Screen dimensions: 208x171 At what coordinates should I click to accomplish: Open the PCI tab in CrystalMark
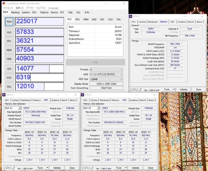pyautogui.click(x=62, y=12)
